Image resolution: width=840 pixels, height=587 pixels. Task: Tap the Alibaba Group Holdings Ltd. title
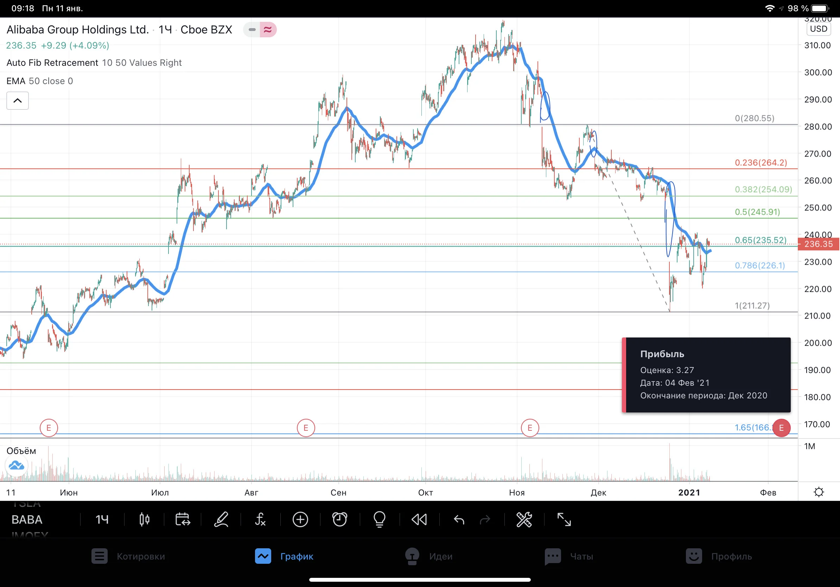(x=77, y=30)
